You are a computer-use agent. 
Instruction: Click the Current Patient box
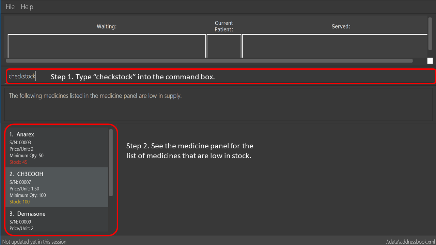click(224, 46)
